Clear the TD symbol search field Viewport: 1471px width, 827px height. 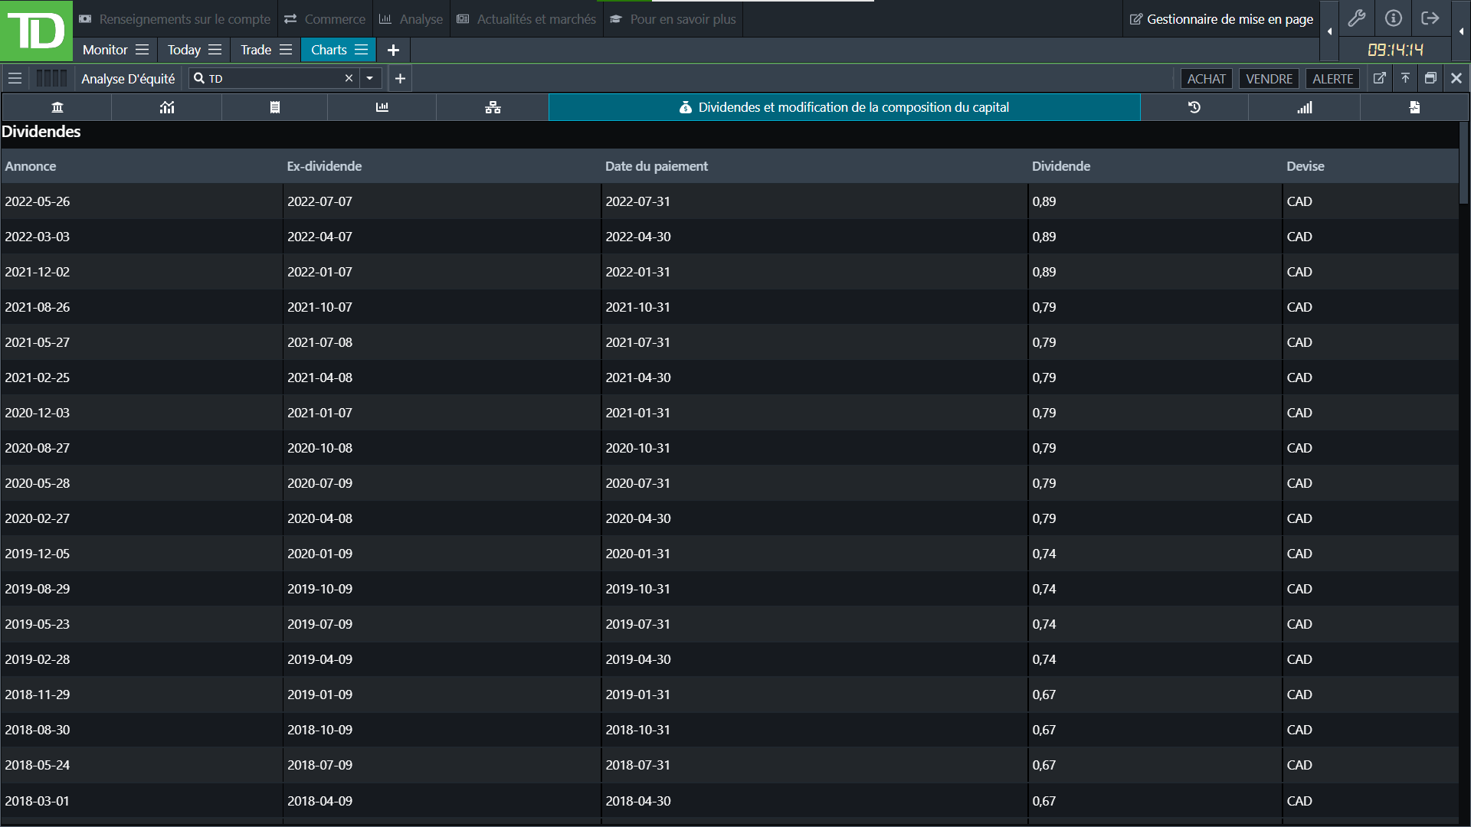click(349, 78)
